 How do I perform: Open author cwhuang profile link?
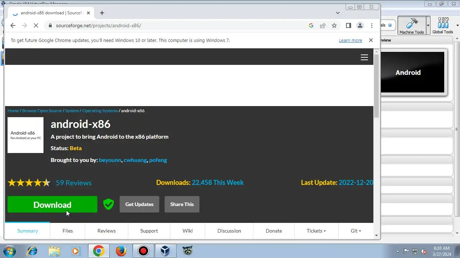click(x=135, y=160)
